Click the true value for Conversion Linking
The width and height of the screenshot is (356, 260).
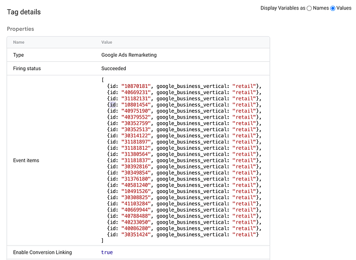[107, 252]
